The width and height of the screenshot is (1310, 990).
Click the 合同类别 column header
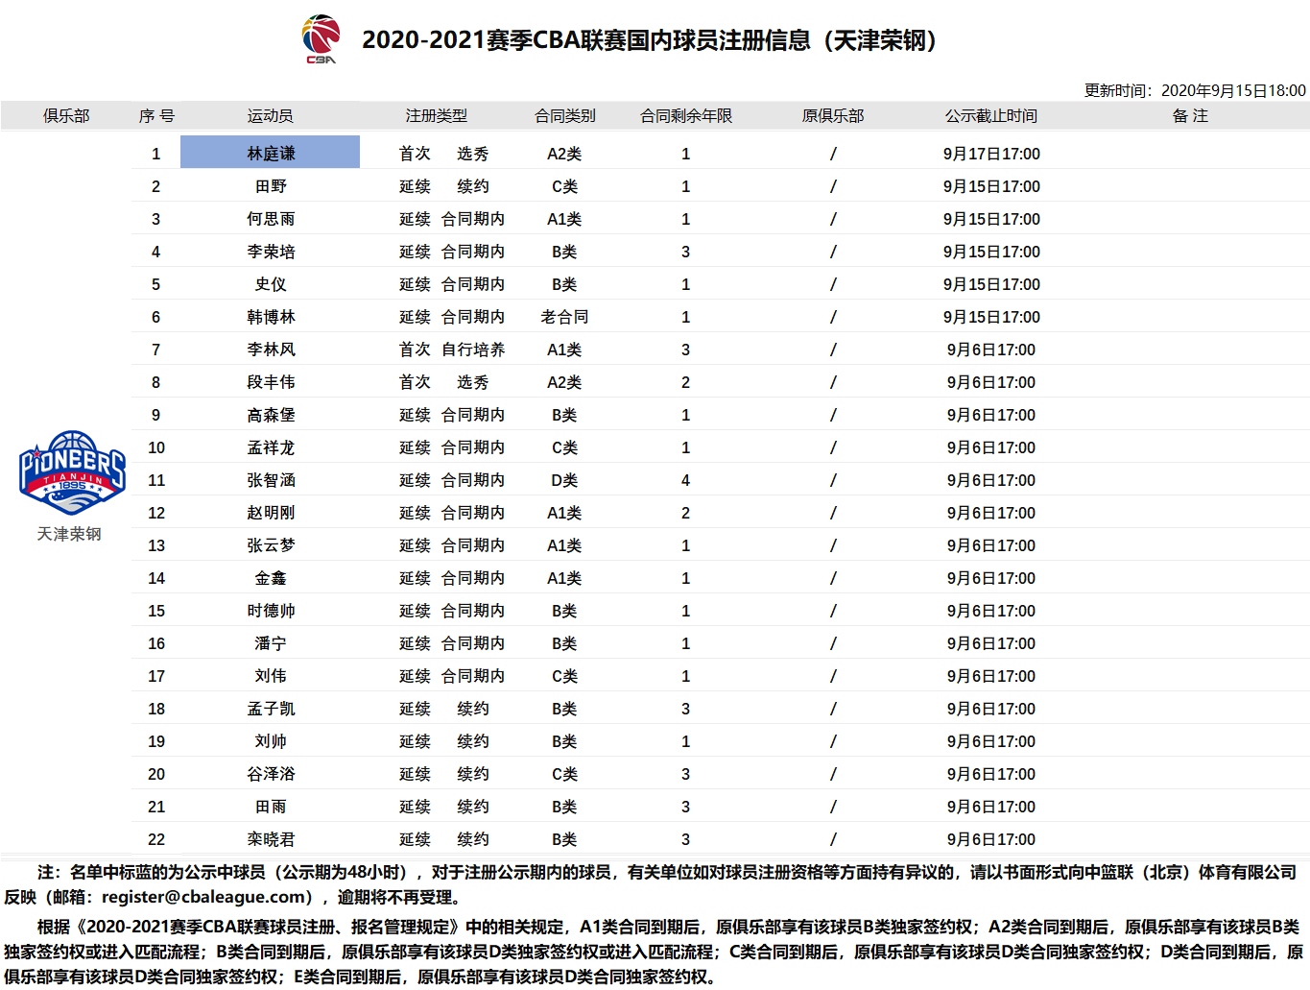[565, 116]
